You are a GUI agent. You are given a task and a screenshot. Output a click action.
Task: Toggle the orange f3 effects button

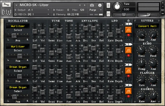(128, 71)
